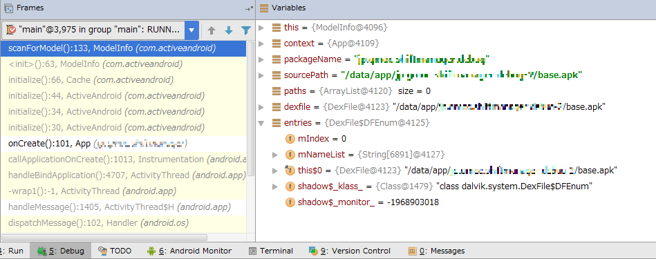Select handleBindApplication():4707 frame
This screenshot has width=656, height=259.
124,175
